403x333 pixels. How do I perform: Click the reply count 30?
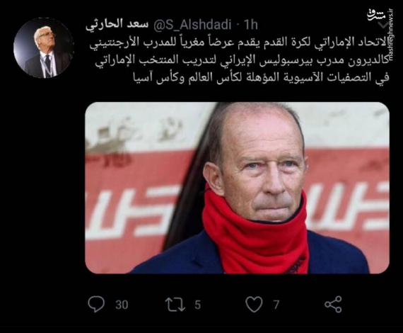[x=122, y=305]
